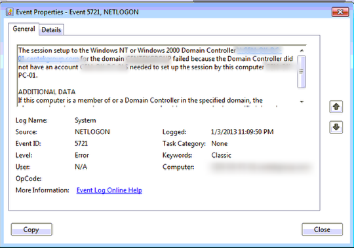Close the Event Properties window with X
This screenshot has width=354, height=248.
click(x=340, y=12)
